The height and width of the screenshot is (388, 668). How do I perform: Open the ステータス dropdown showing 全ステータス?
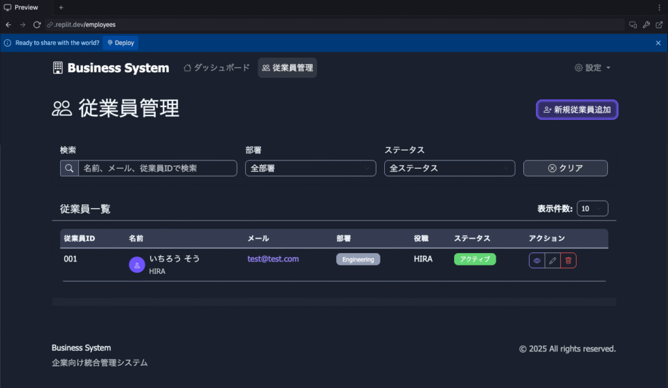[449, 168]
